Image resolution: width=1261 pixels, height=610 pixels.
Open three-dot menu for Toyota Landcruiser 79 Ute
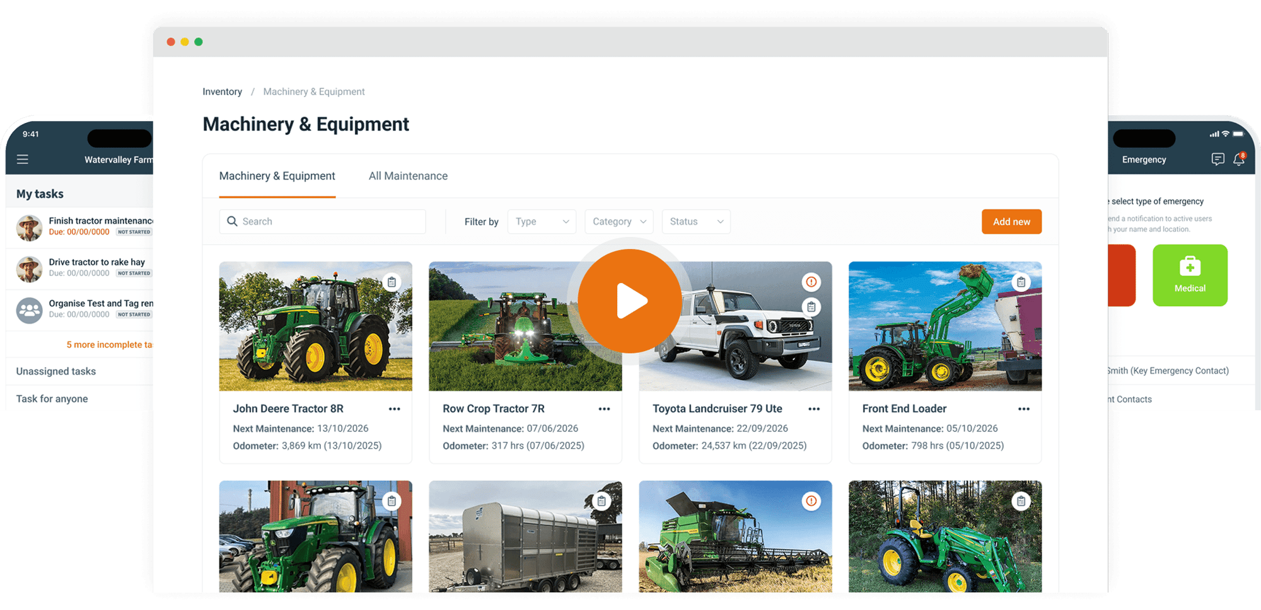(814, 409)
